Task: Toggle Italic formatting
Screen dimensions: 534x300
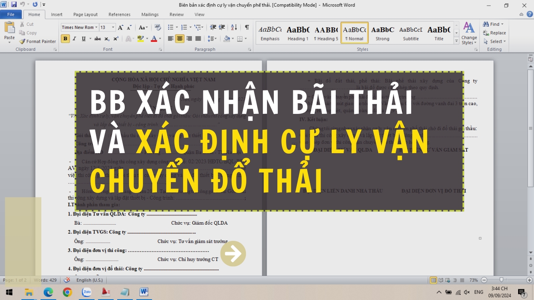Action: pyautogui.click(x=74, y=38)
